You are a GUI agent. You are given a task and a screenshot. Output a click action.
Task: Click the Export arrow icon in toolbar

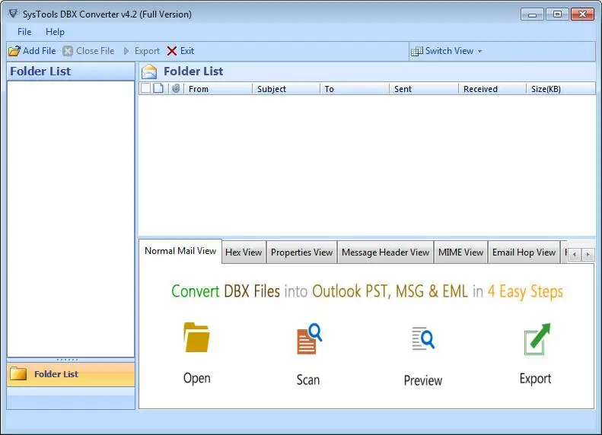tap(126, 51)
